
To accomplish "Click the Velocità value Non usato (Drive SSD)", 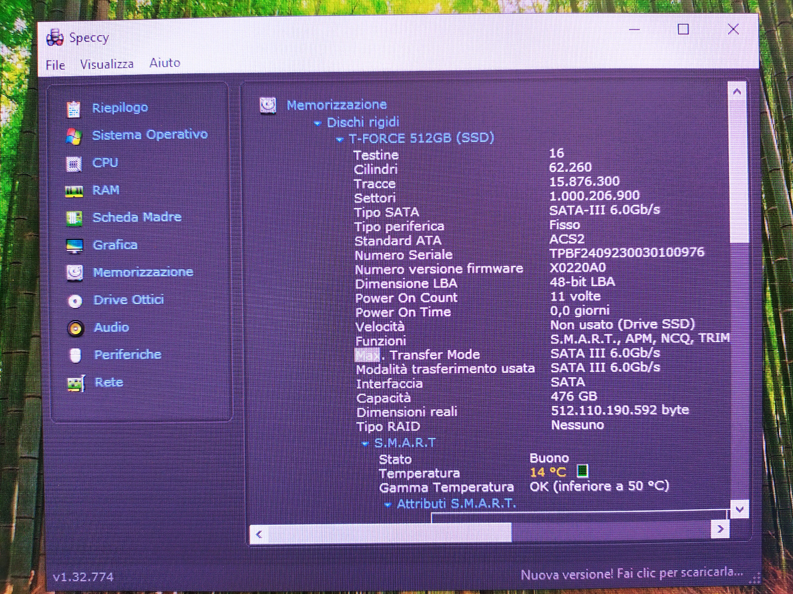I will (x=623, y=324).
